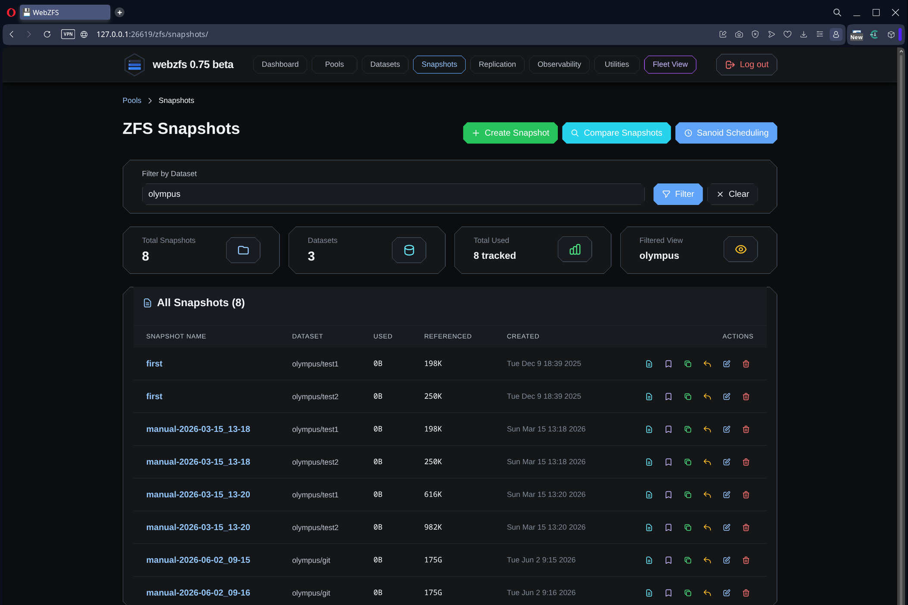Image resolution: width=908 pixels, height=605 pixels.
Task: Clone manual-2026-06-02_09-16 snapshot on olympus/git
Action: click(x=688, y=593)
